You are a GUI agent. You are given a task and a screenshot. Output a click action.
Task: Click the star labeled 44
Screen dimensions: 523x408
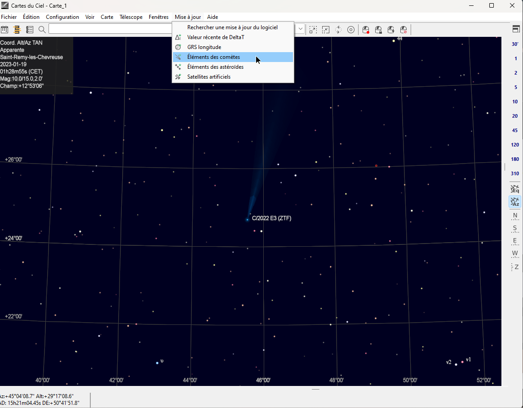(394, 41)
